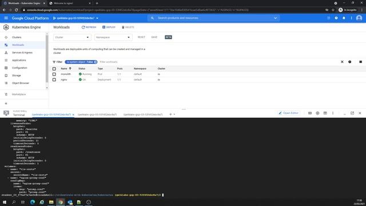Click the user account avatar
The width and height of the screenshot is (366, 206).
click(359, 18)
